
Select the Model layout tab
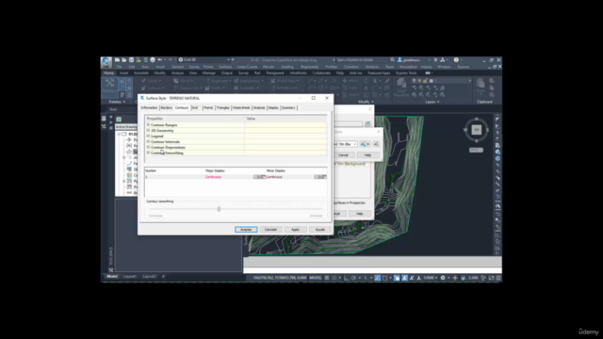(x=112, y=276)
